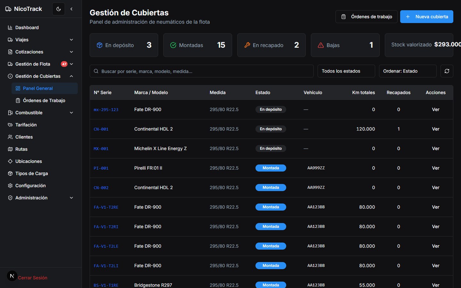This screenshot has width=461, height=288.
Task: Expand the Viajes menu chevron
Action: tap(71, 40)
